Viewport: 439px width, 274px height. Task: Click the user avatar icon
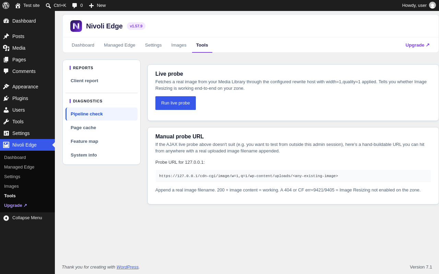click(432, 5)
